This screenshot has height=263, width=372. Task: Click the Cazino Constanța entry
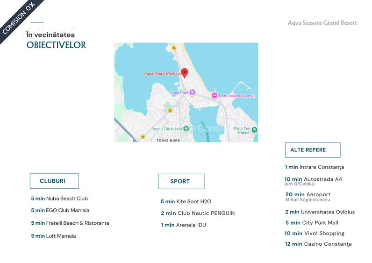318,244
